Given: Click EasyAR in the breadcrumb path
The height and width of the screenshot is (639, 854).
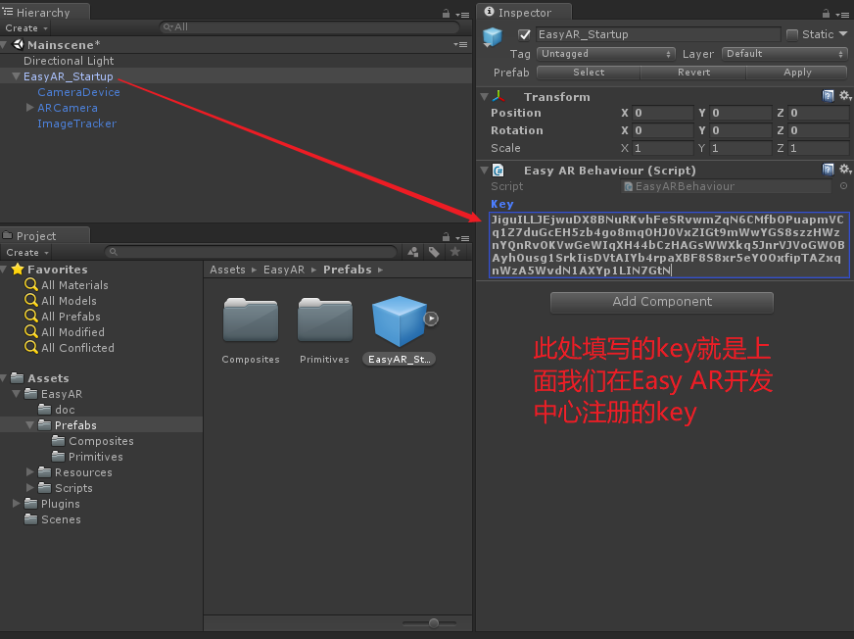Looking at the screenshot, I should point(284,270).
